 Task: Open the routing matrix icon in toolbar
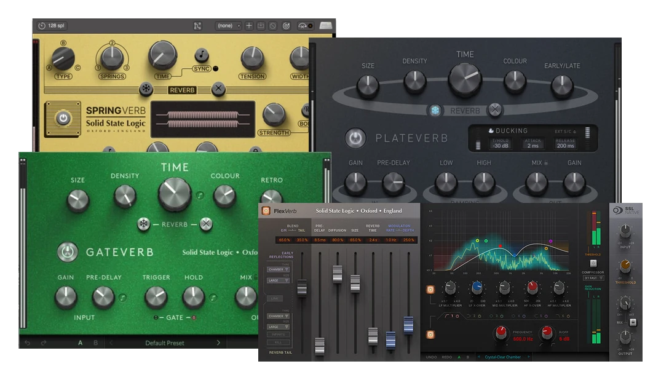(197, 26)
